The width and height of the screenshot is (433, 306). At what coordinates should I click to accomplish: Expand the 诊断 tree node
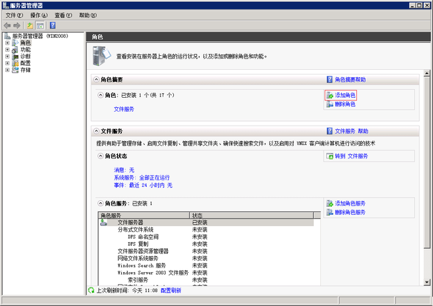(x=7, y=57)
